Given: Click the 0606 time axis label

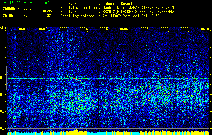Looking at the screenshot, I should (x=124, y=29).
